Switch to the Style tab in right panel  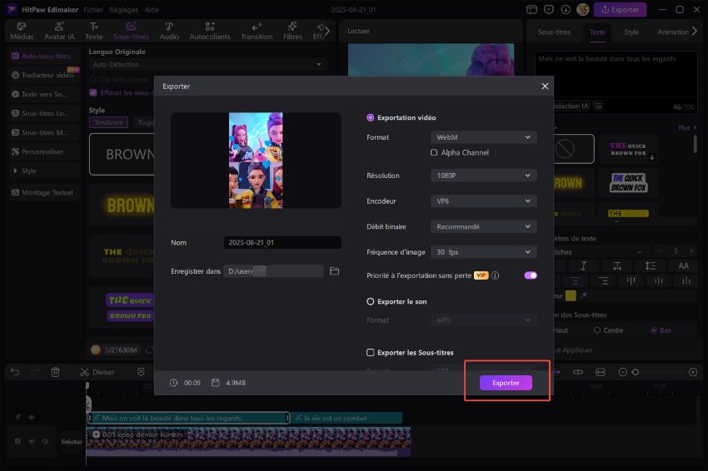631,32
